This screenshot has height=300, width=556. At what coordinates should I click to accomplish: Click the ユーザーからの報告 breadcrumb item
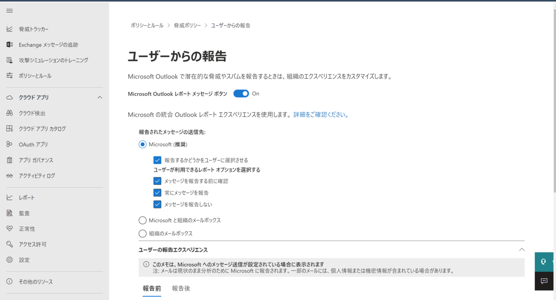tap(231, 26)
